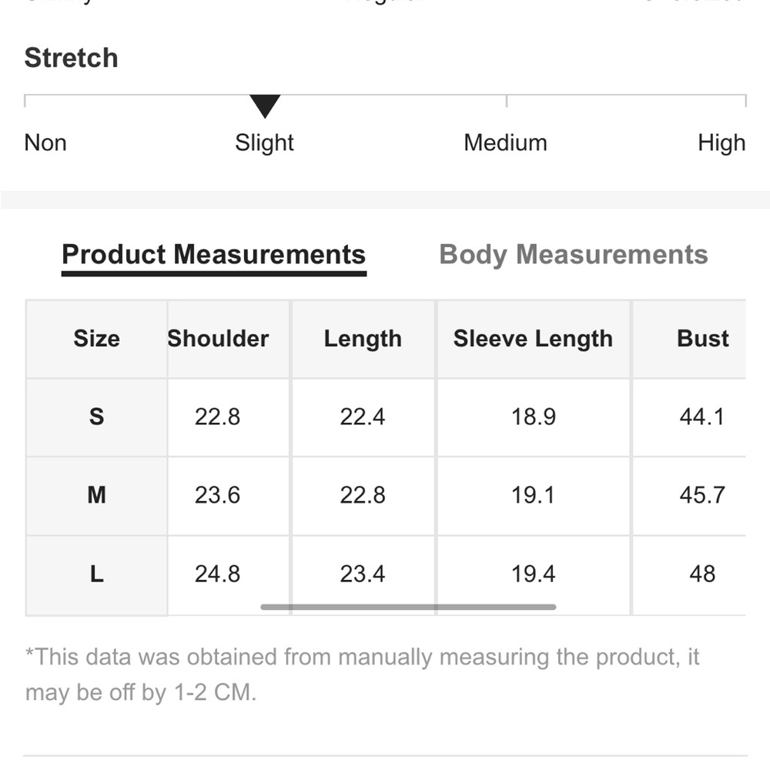
Task: Select the size L row label
Action: 96,574
